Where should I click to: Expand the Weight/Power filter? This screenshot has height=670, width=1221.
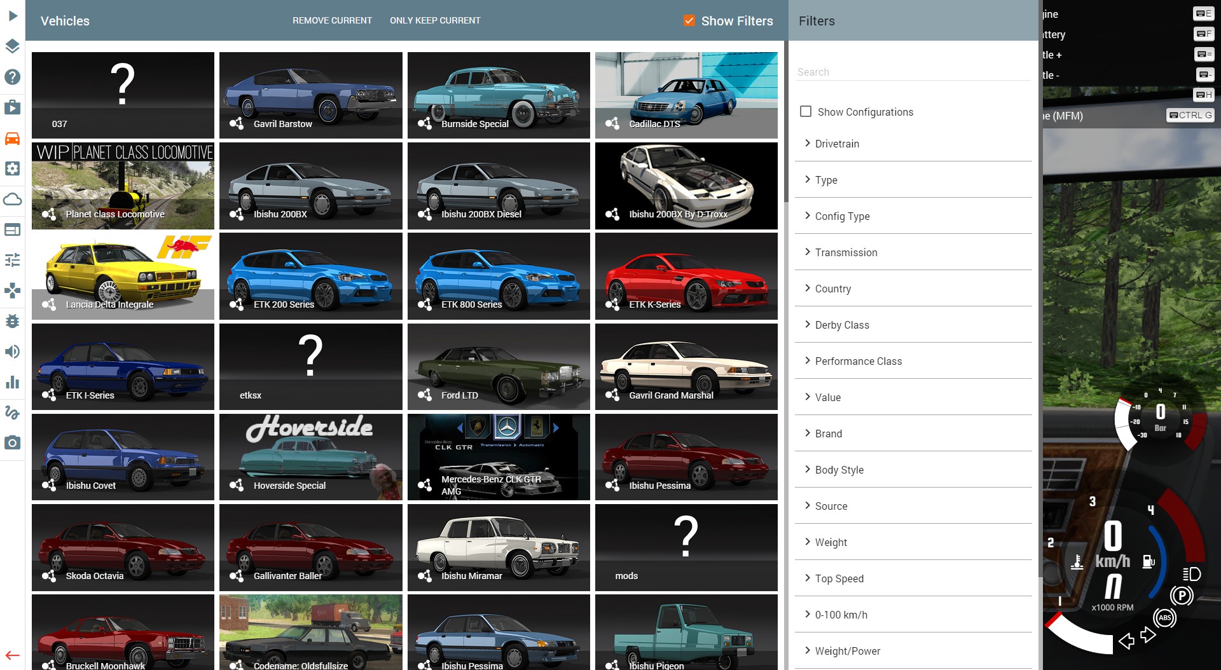coord(913,651)
